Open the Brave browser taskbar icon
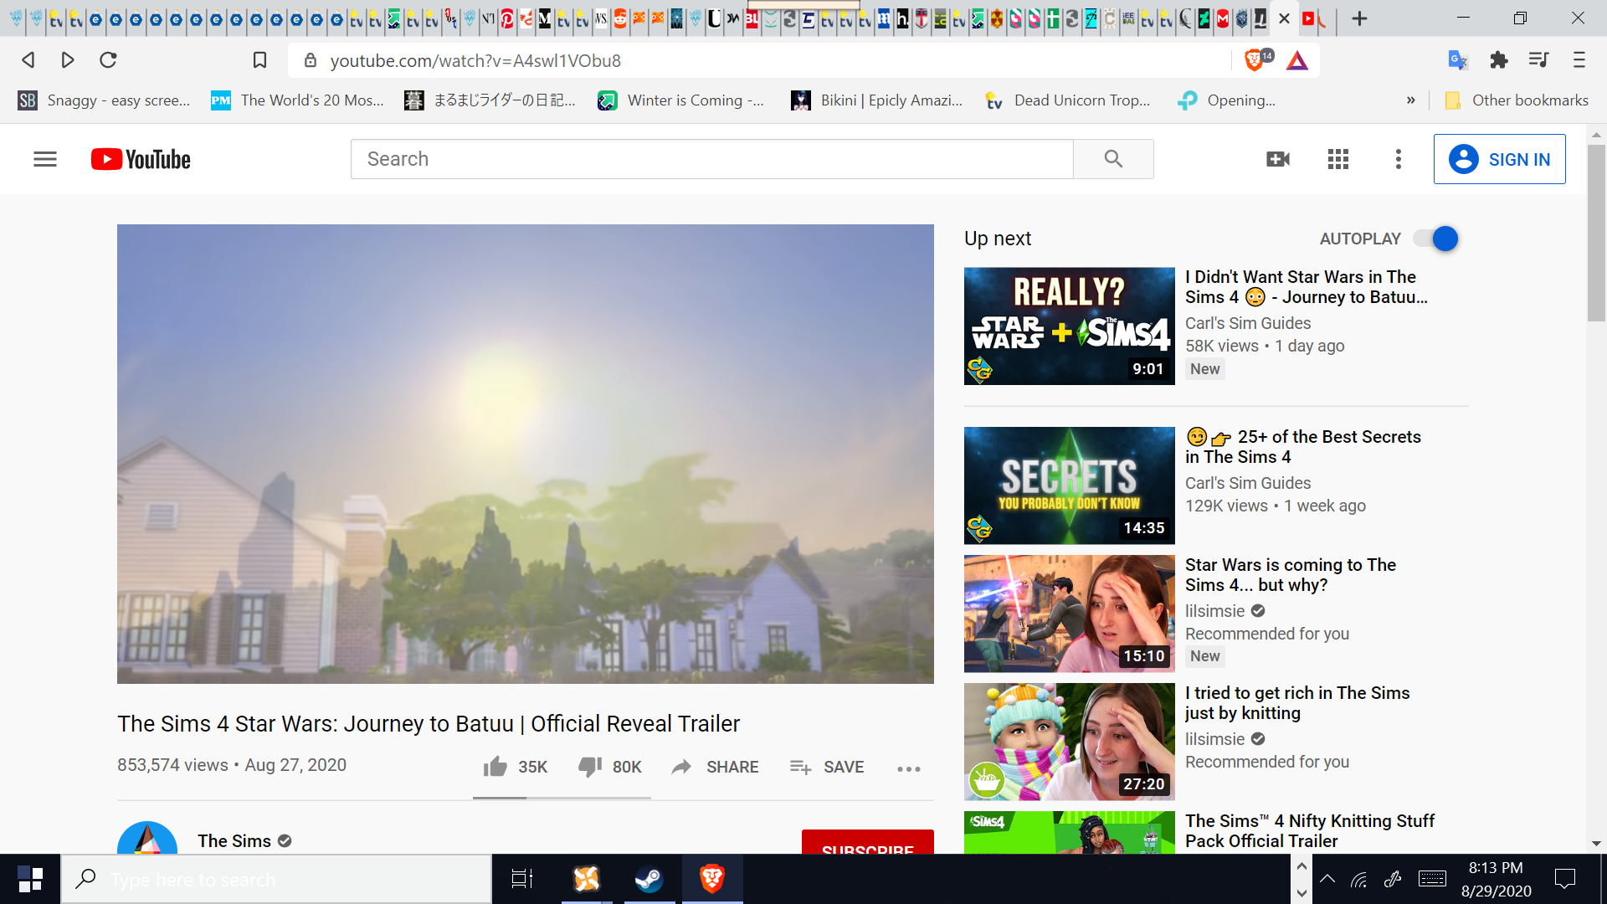The height and width of the screenshot is (904, 1607). click(x=712, y=879)
